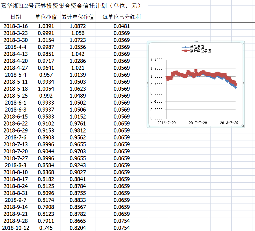Select first dividend cell 0.0754 in 2018-9-28 row

(122, 221)
